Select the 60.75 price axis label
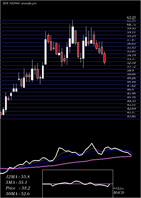 pos(131,25)
